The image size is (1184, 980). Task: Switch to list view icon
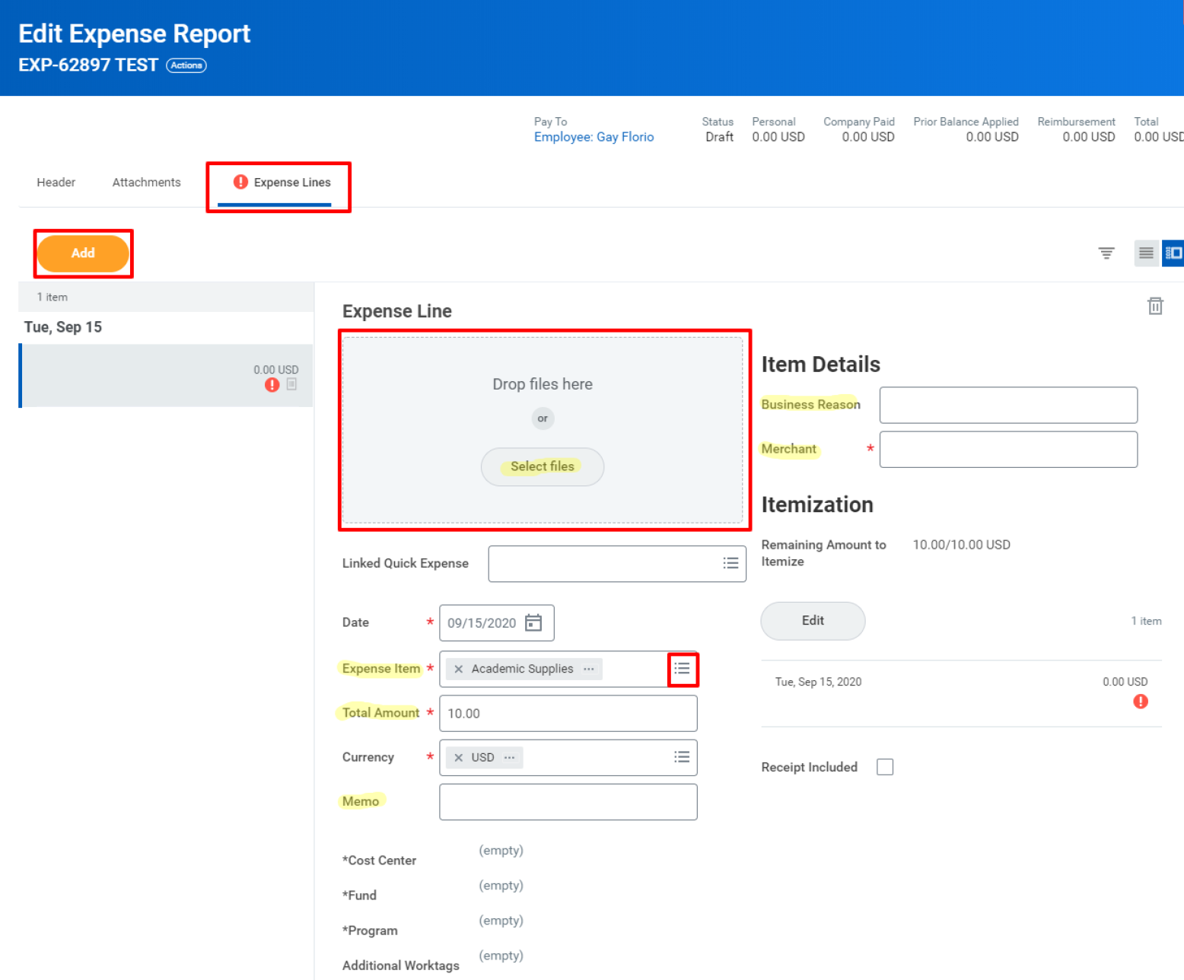(1146, 253)
